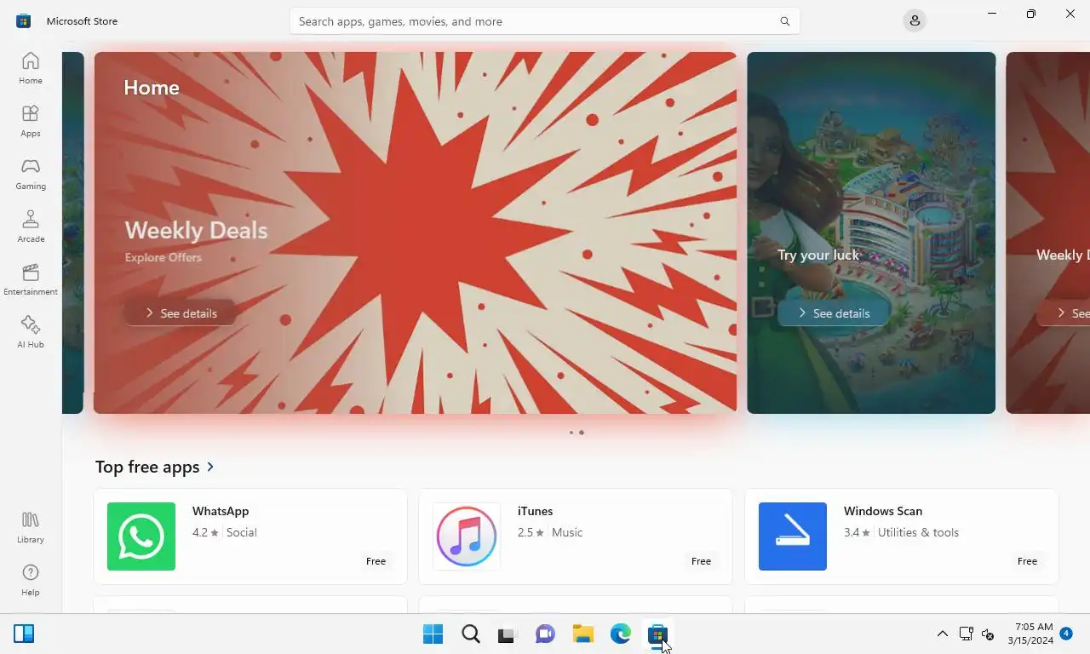The height and width of the screenshot is (654, 1090).
Task: Open Home in the Store sidebar
Action: tap(31, 68)
